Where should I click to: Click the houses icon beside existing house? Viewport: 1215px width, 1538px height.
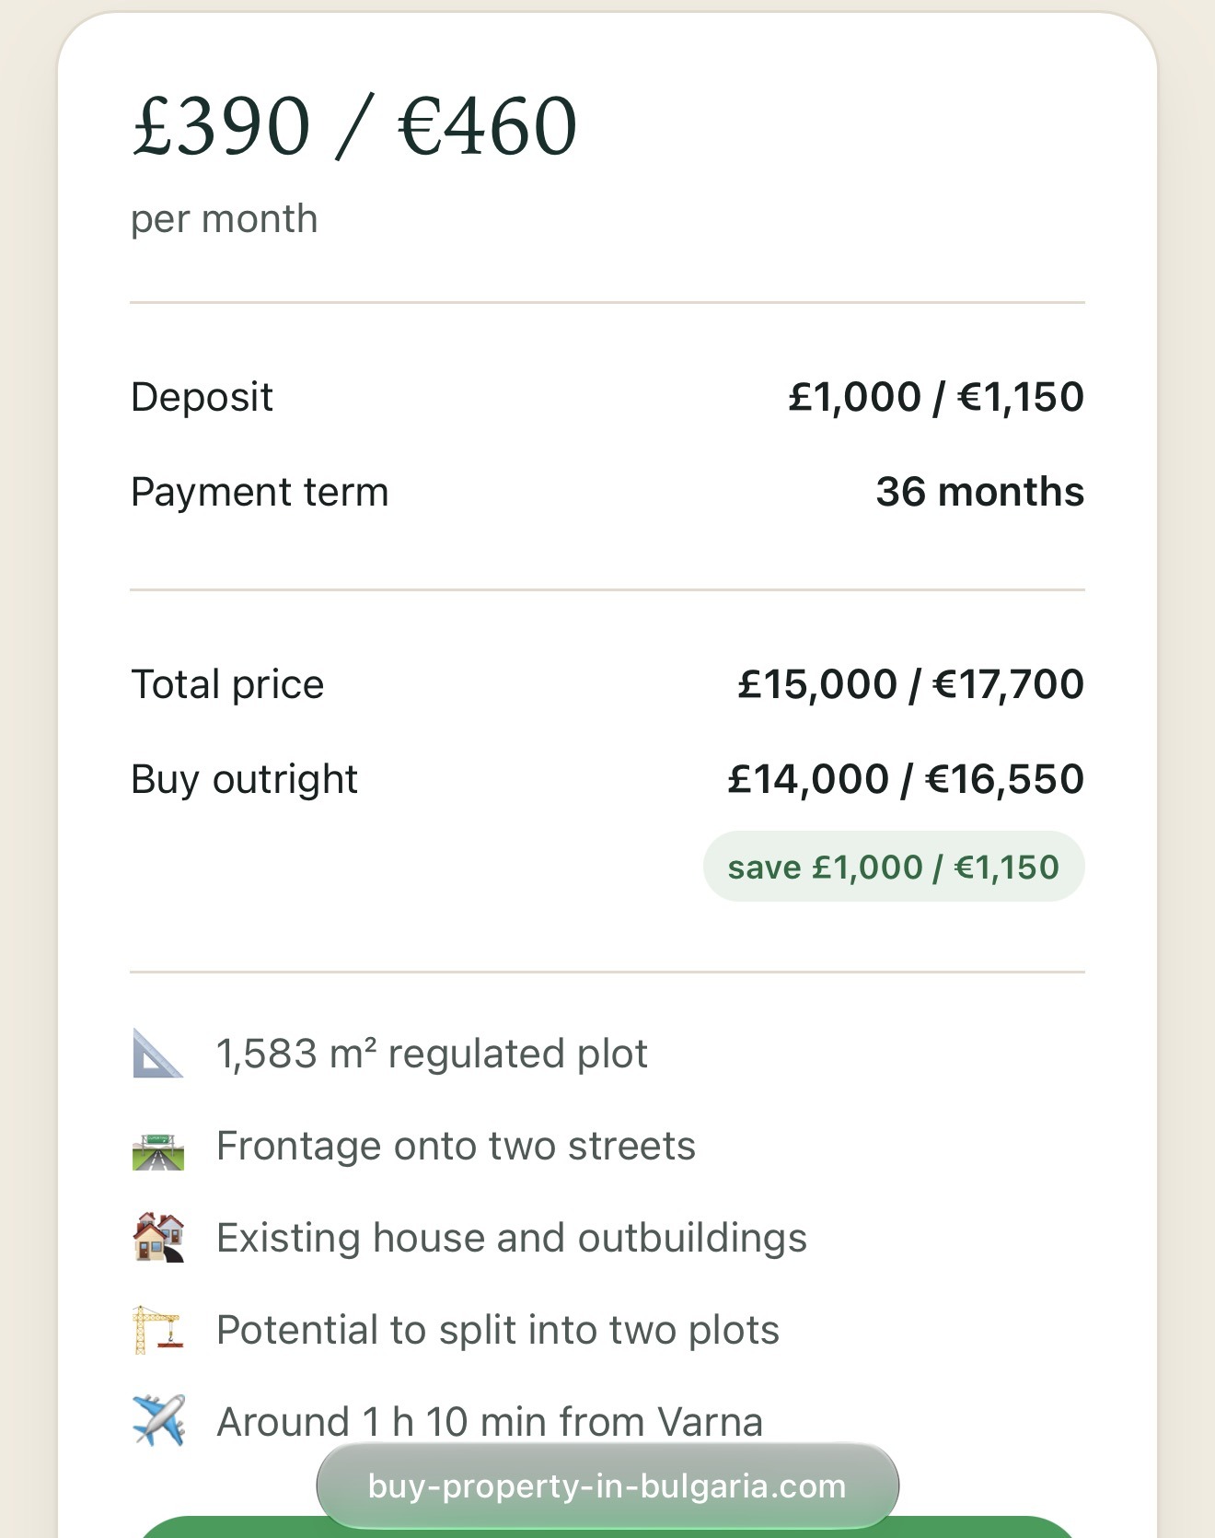click(x=158, y=1237)
